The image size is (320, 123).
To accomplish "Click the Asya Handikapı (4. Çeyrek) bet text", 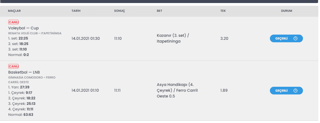I will pyautogui.click(x=177, y=90).
